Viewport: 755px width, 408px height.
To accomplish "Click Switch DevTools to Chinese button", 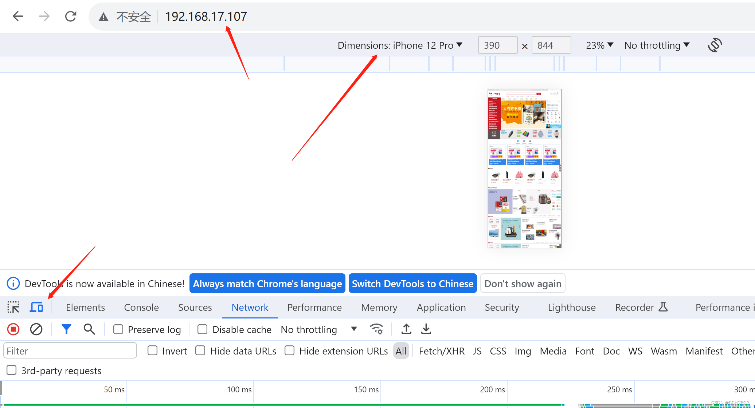I will click(412, 284).
